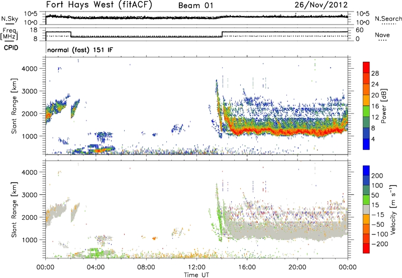Screen dimensions: 402x278
Task: Select the "CPID" row label
Action: [x=11, y=48]
